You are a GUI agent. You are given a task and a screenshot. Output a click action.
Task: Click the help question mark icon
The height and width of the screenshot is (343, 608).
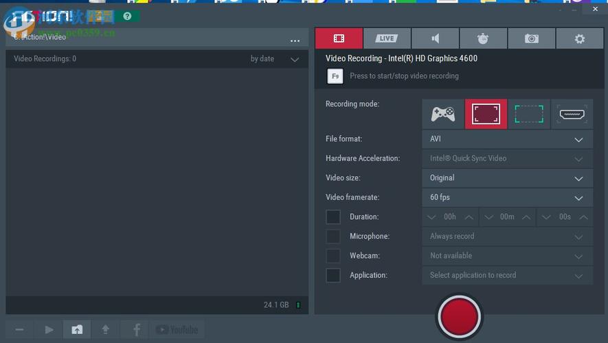pos(127,16)
